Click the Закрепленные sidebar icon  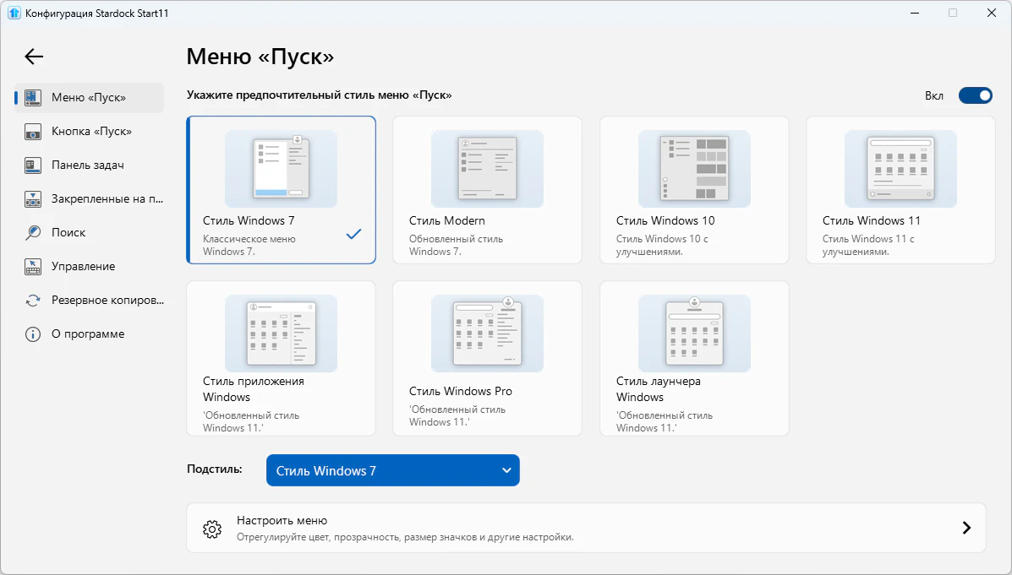pyautogui.click(x=33, y=199)
